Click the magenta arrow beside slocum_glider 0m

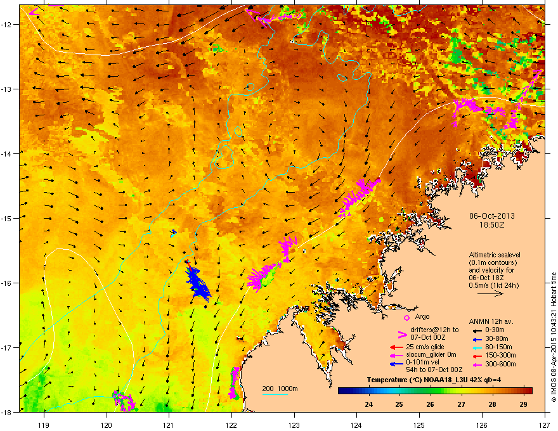coord(396,355)
